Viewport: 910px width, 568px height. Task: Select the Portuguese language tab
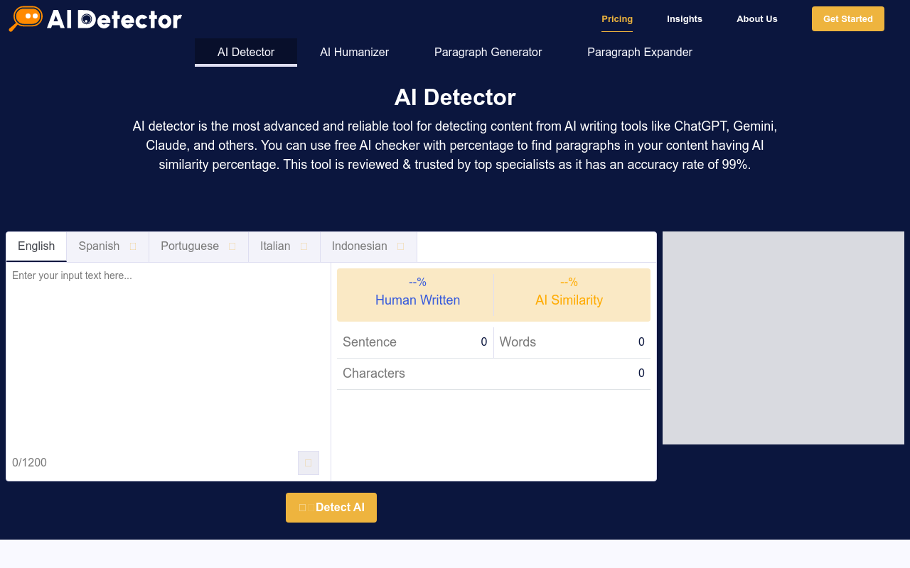(198, 246)
